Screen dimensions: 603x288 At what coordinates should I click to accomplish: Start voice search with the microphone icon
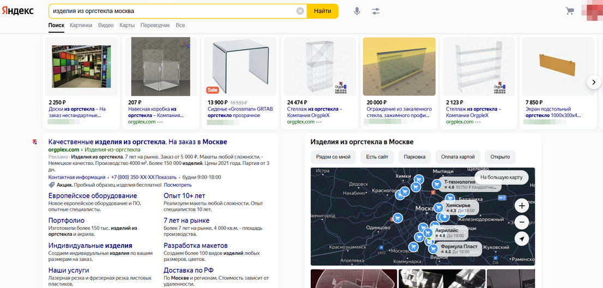point(357,11)
